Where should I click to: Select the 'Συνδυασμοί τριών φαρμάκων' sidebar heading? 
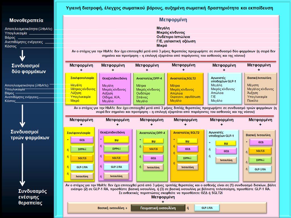click(x=30, y=135)
